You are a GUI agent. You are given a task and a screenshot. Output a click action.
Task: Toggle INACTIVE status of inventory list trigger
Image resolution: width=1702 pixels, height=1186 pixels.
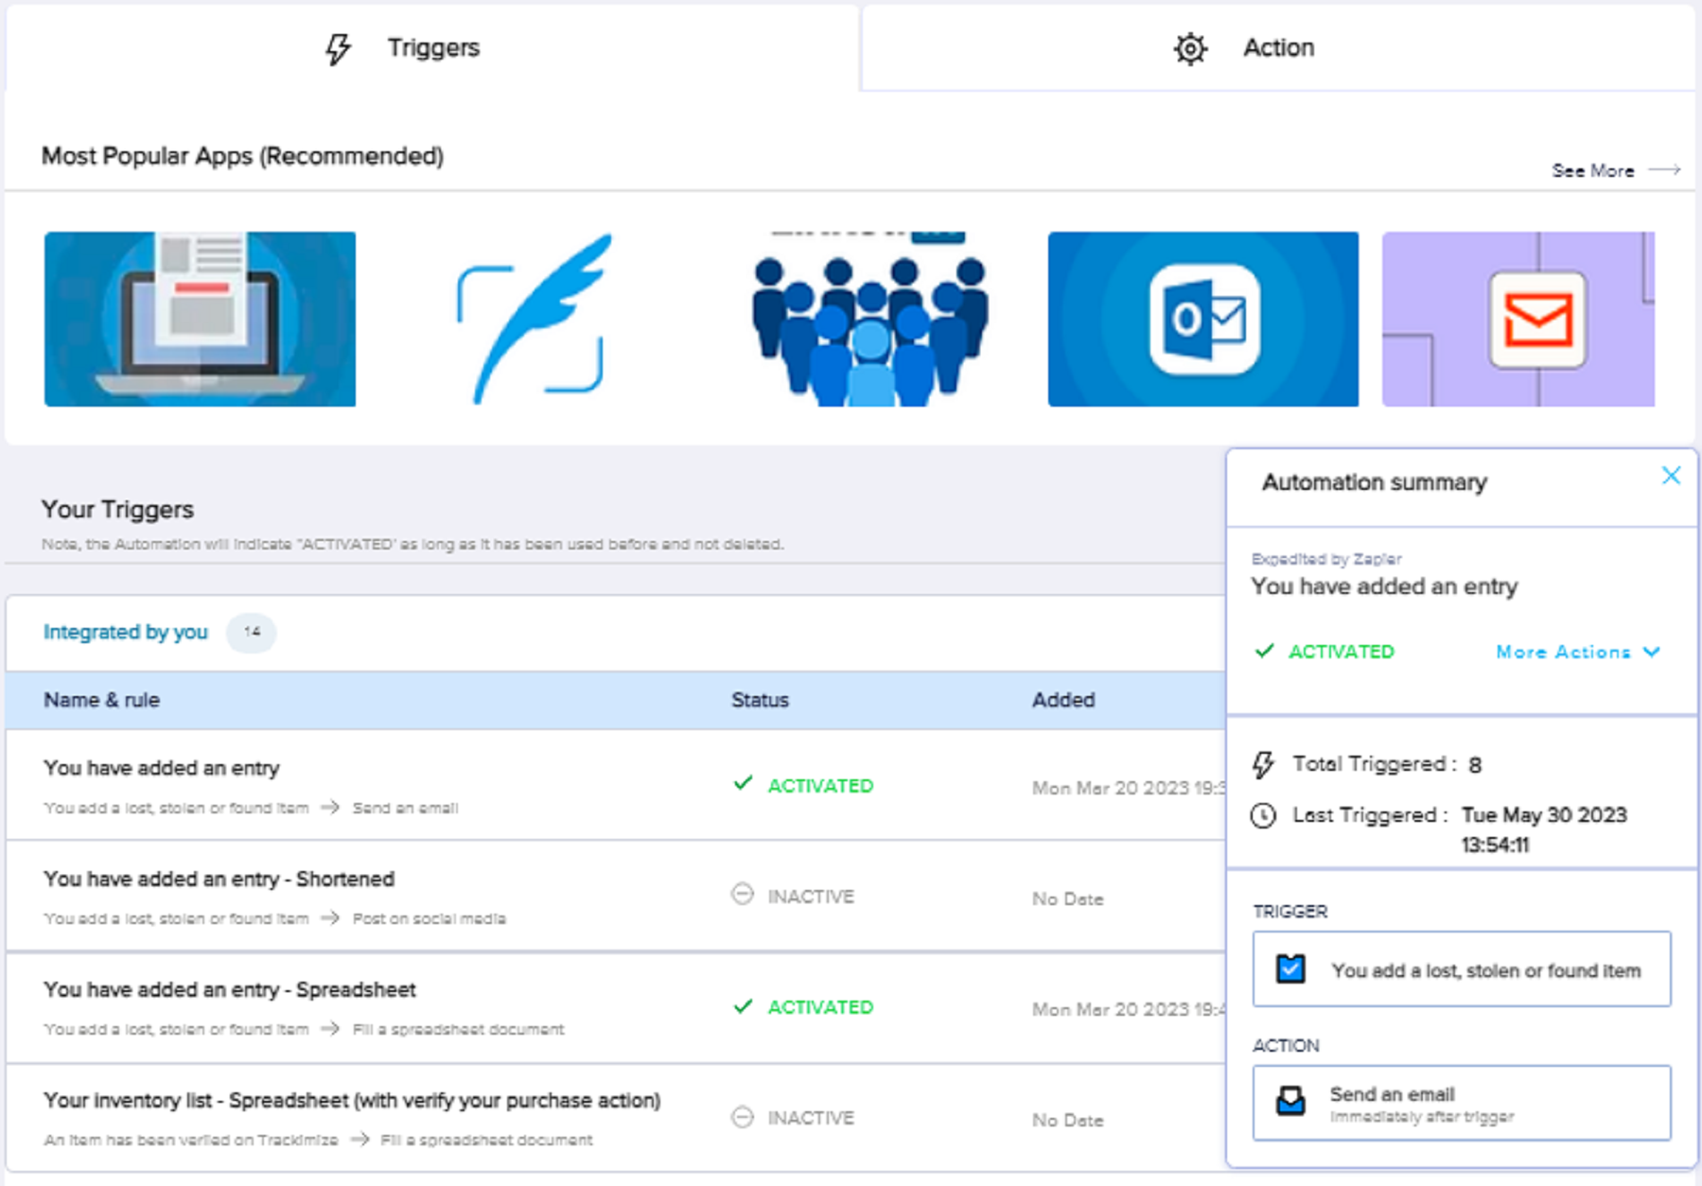[793, 1117]
